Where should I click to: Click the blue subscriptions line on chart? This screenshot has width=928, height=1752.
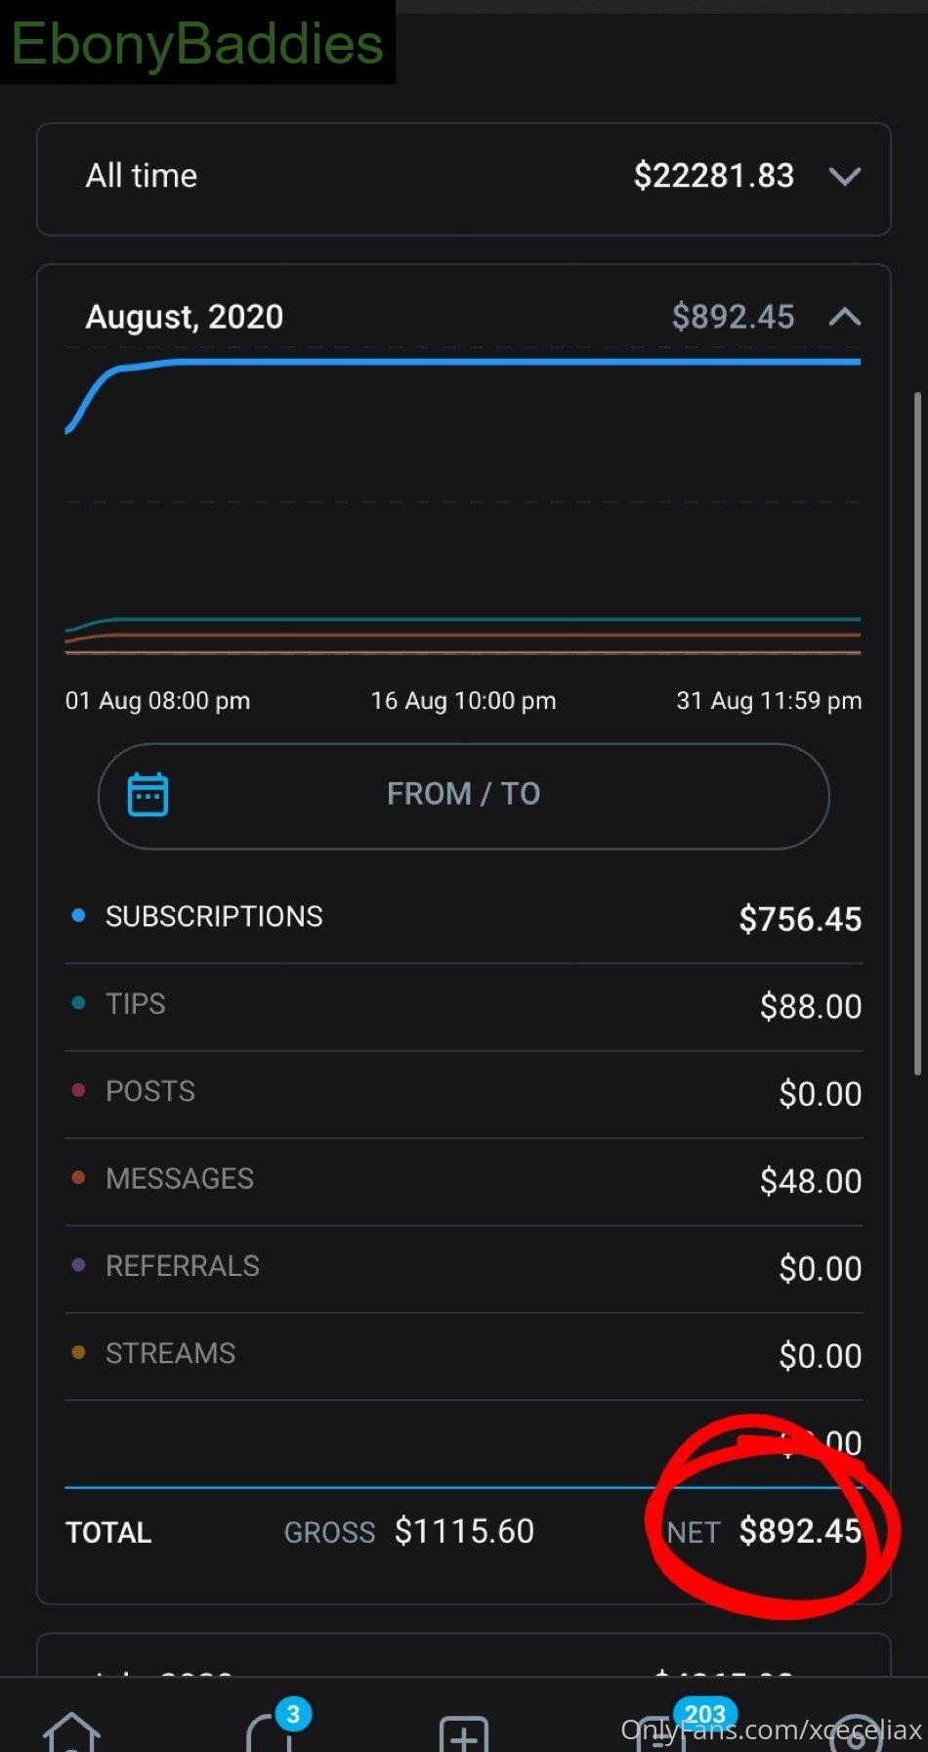point(488,362)
